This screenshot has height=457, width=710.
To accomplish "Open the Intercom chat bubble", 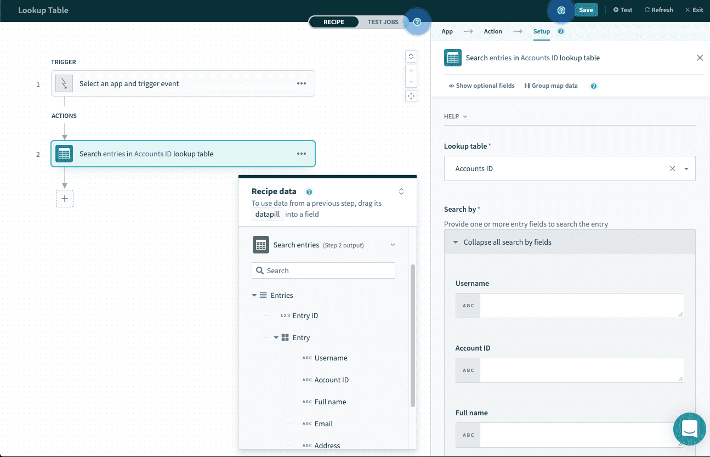I will tap(689, 429).
